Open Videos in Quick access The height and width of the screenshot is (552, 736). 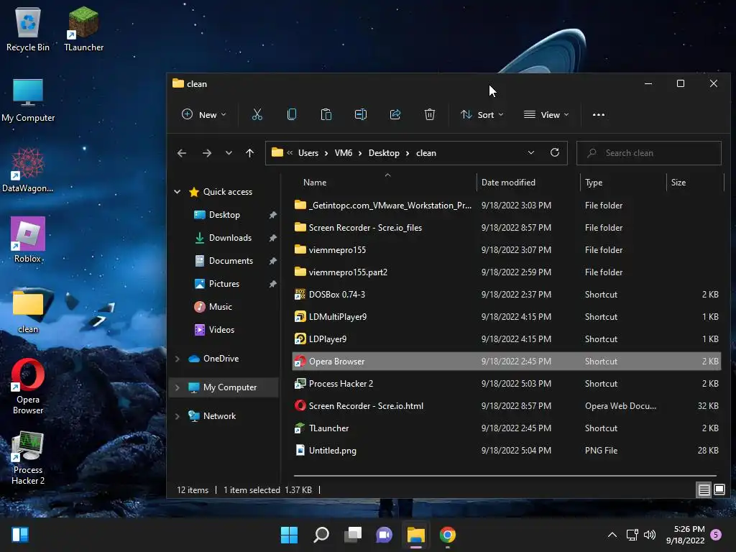(221, 330)
